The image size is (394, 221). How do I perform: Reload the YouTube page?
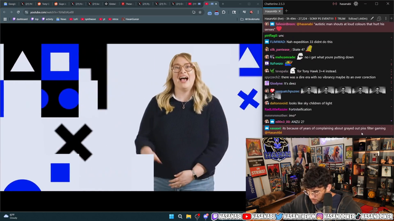tap(18, 12)
